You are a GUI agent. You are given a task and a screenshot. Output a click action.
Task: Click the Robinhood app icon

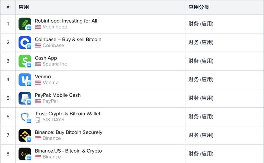coord(25,24)
